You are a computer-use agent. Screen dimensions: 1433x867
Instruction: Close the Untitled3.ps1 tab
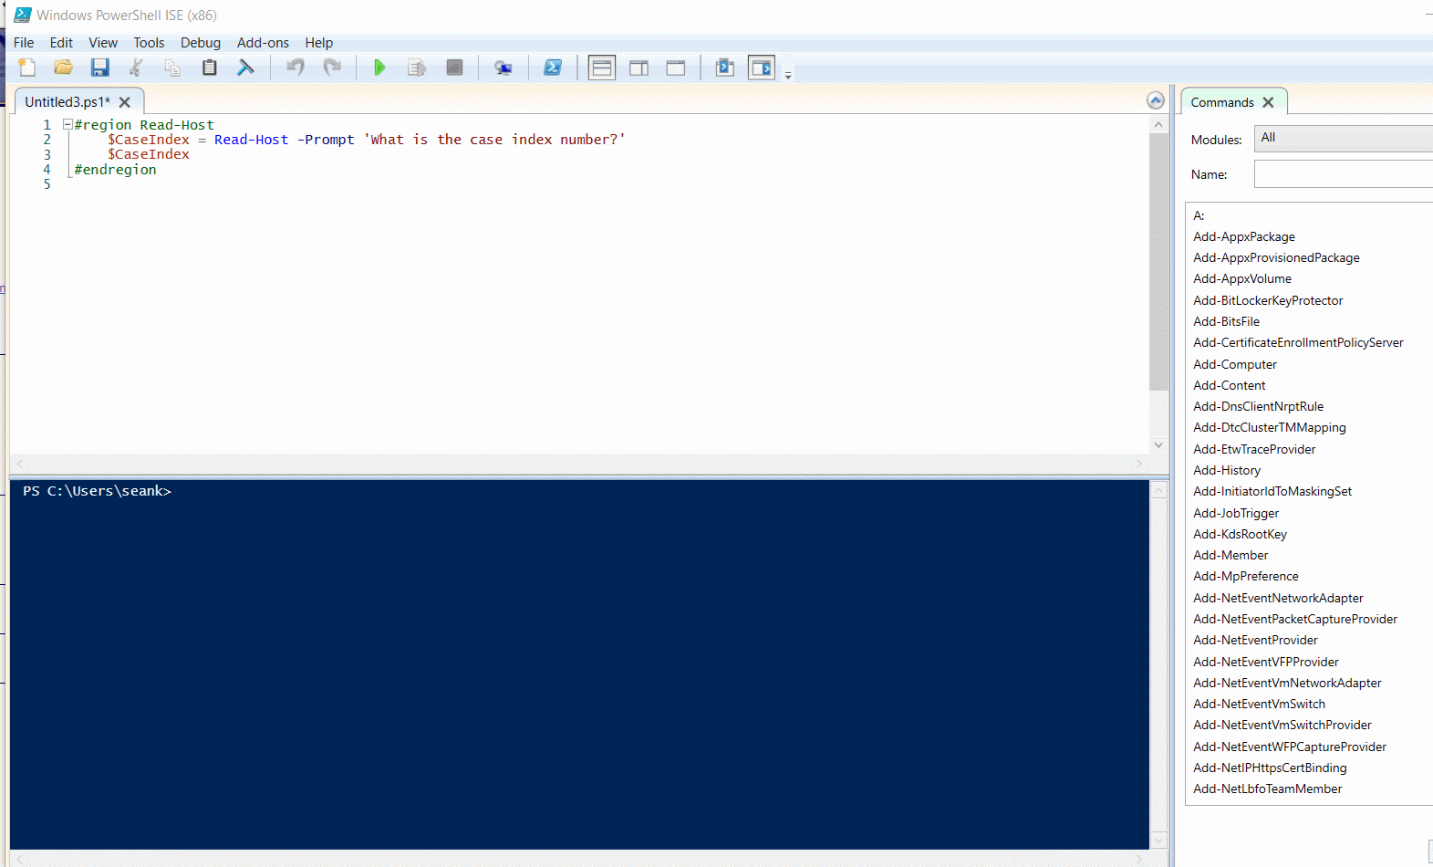tap(125, 102)
